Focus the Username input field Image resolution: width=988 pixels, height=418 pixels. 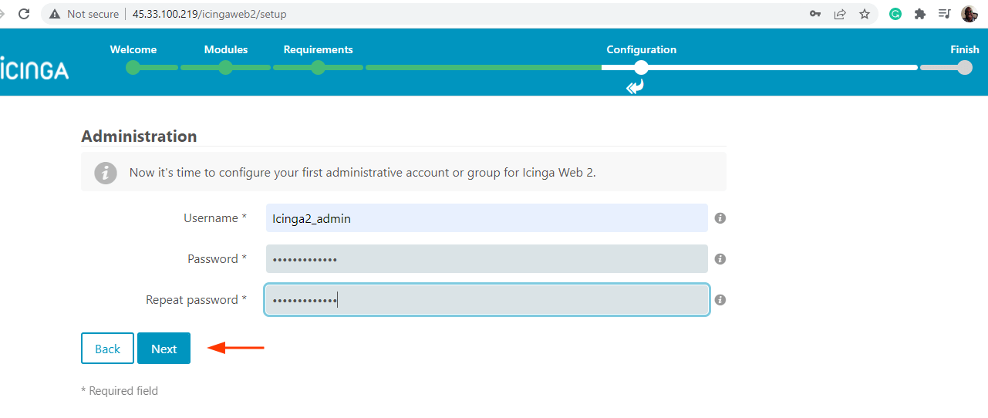coord(487,218)
